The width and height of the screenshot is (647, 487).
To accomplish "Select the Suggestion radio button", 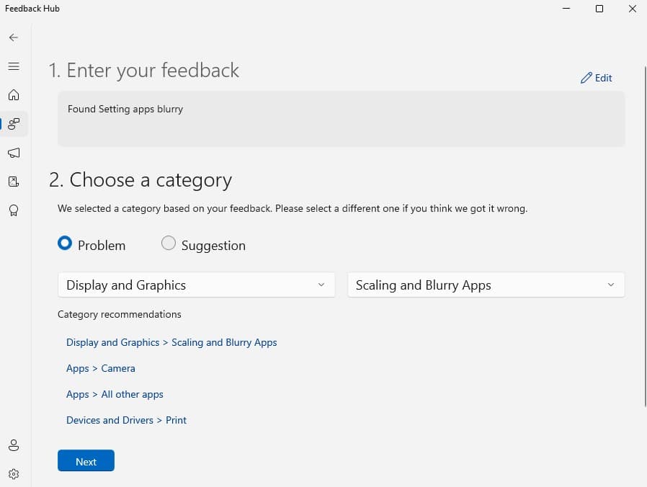I will click(x=169, y=243).
